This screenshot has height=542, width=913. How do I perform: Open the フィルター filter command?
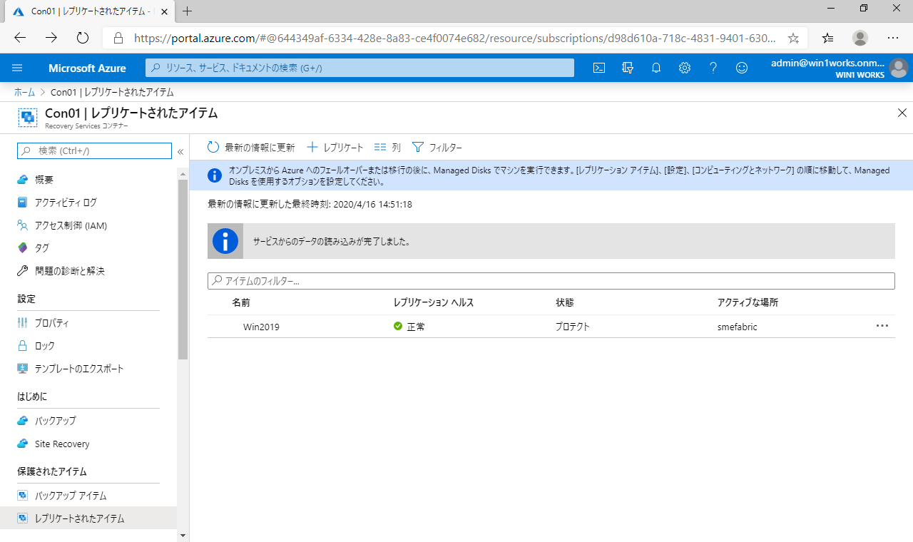click(x=437, y=147)
